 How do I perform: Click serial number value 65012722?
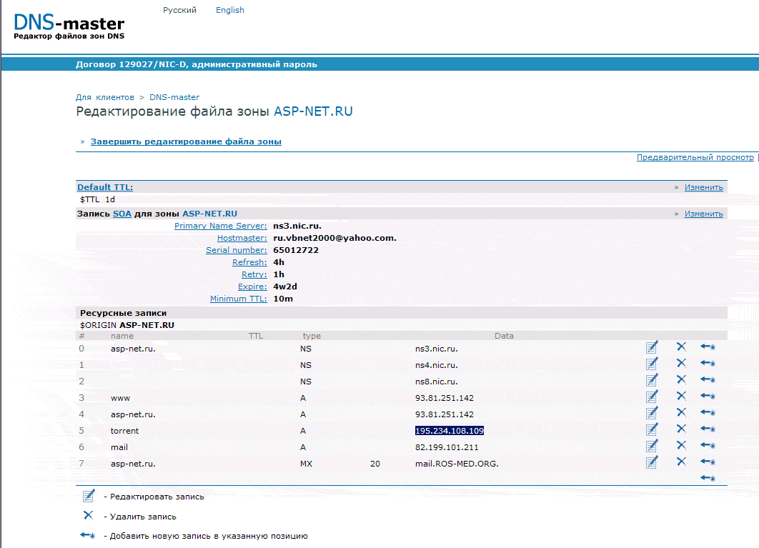(296, 250)
